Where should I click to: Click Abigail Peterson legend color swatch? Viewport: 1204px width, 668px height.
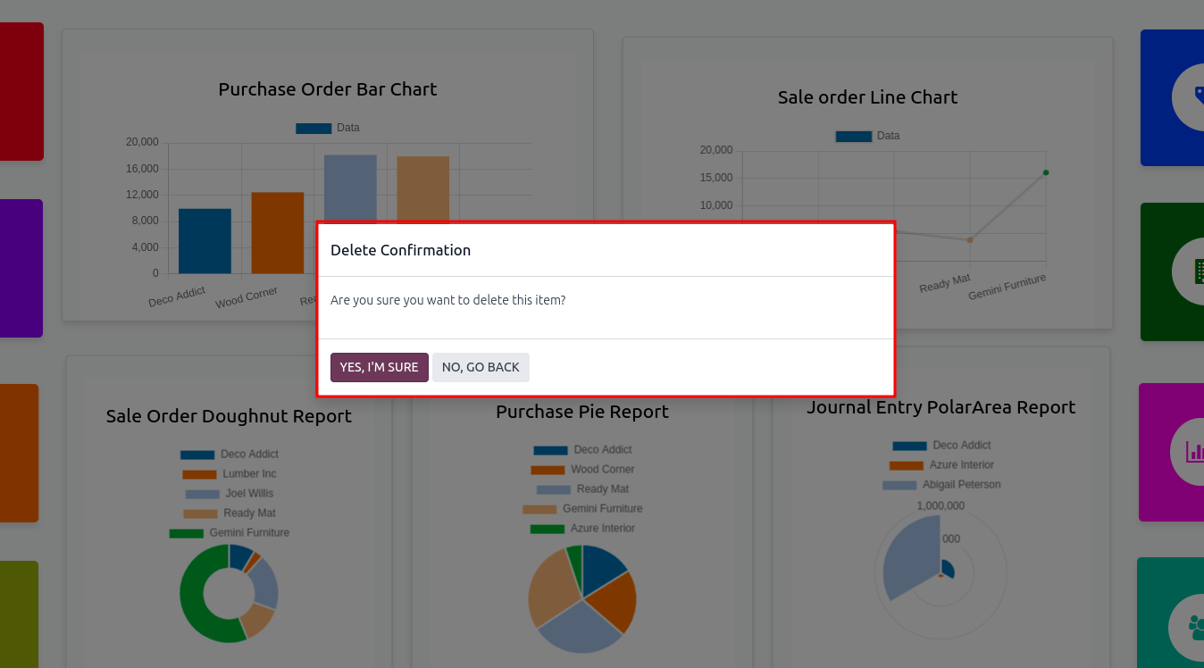click(899, 485)
